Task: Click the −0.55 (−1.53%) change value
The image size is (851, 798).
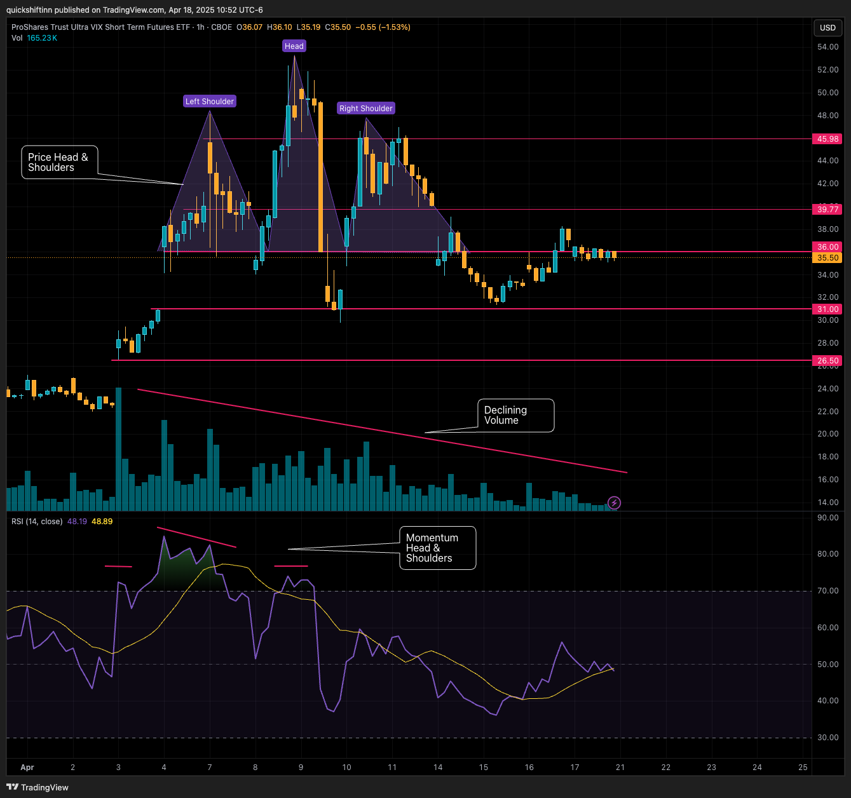Action: click(383, 27)
